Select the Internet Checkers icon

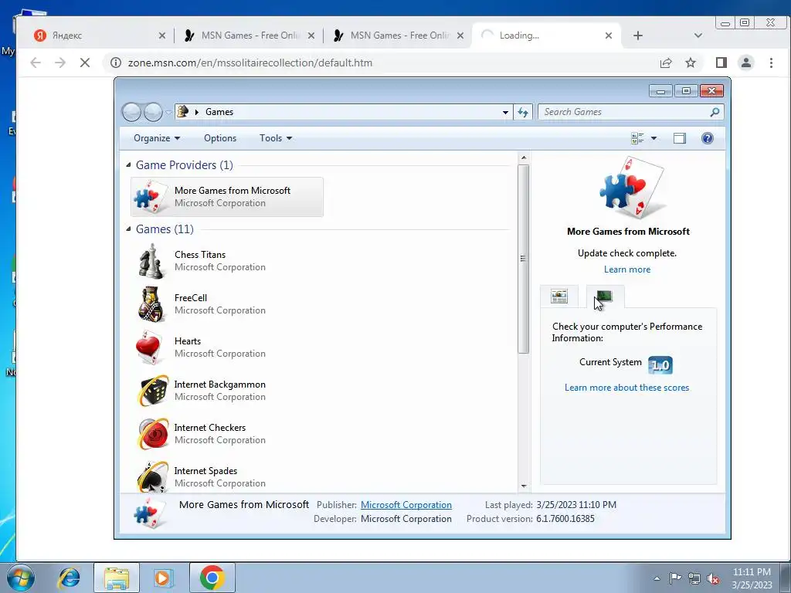[x=153, y=434]
